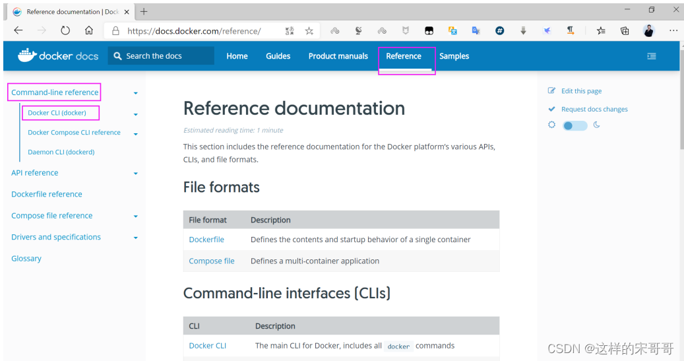Click the download arrow extension icon
Image resolution: width=684 pixels, height=361 pixels.
pyautogui.click(x=524, y=30)
